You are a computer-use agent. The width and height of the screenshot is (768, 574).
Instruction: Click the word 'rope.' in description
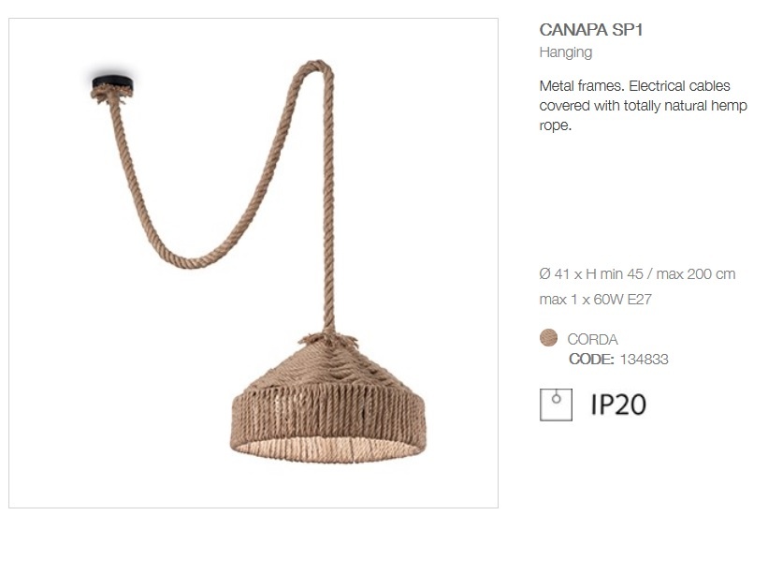point(556,125)
